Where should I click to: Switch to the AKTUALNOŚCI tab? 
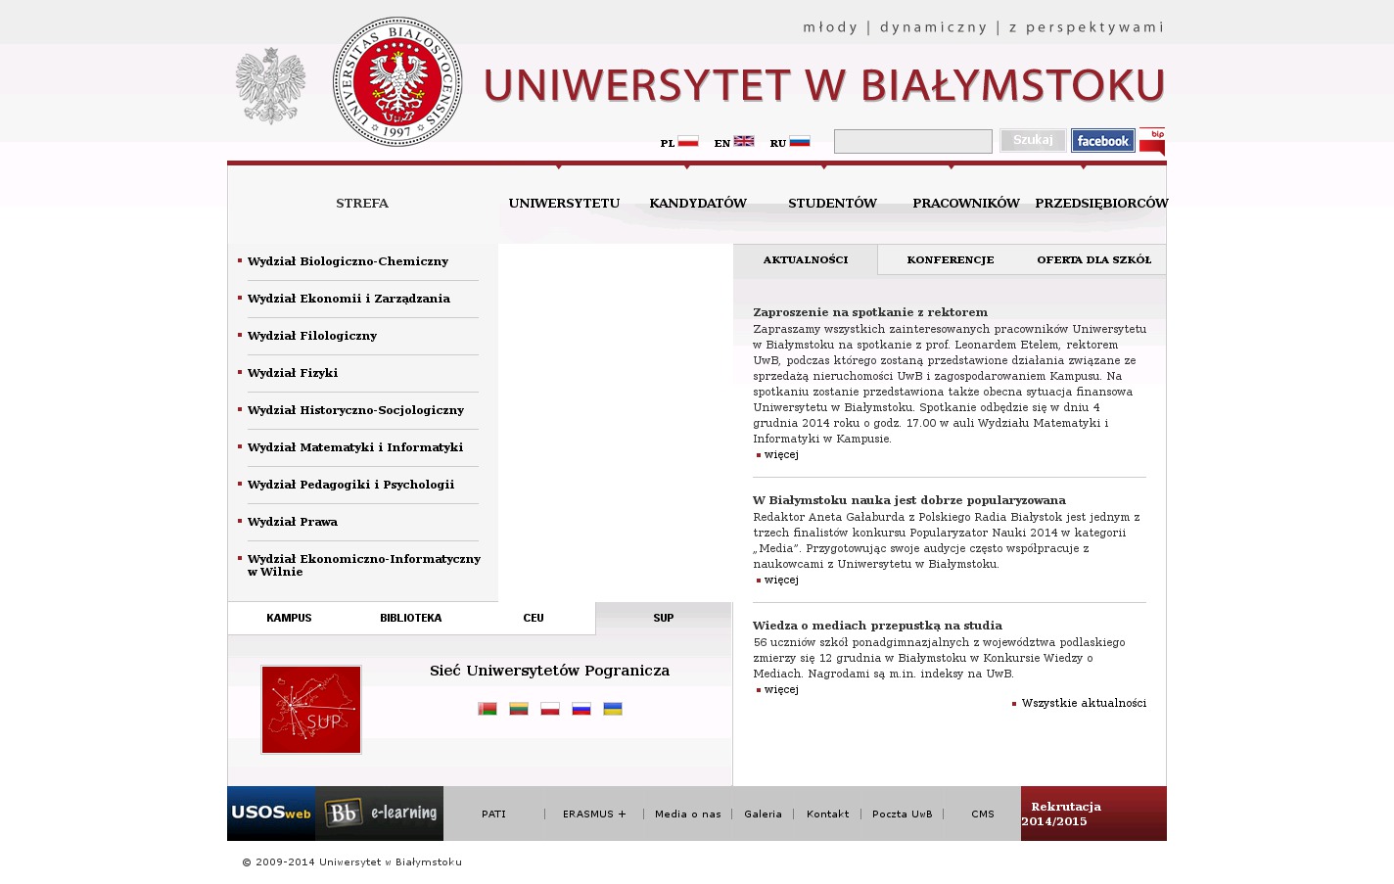pyautogui.click(x=806, y=259)
